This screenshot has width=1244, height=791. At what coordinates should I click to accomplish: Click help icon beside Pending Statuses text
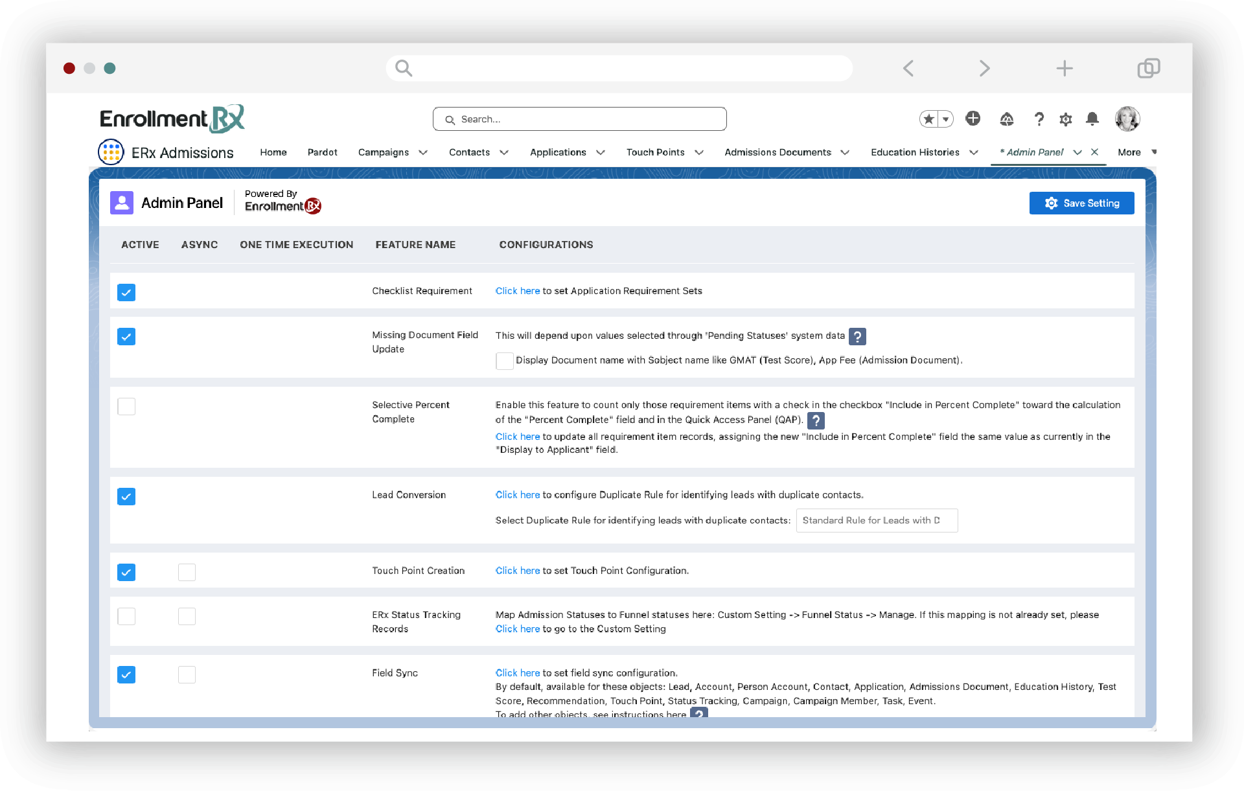pyautogui.click(x=857, y=336)
